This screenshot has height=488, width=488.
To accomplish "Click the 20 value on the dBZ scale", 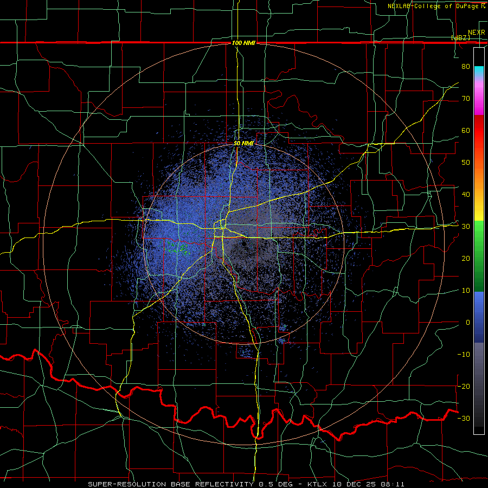I will pyautogui.click(x=466, y=259).
